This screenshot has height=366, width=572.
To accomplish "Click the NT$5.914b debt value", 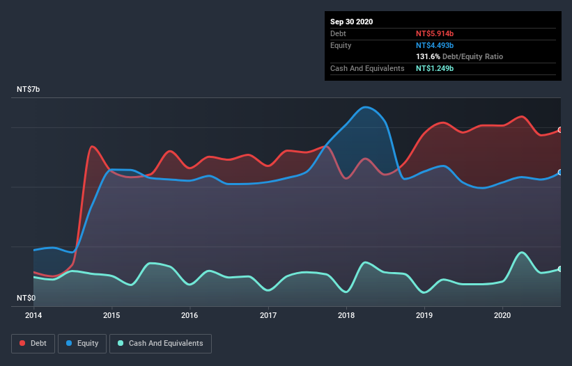I will click(435, 33).
